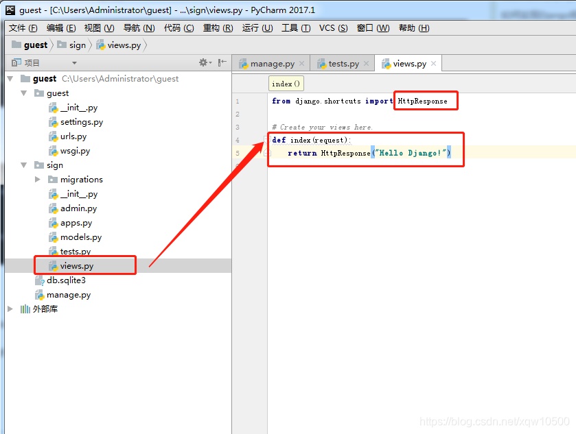The height and width of the screenshot is (434, 576).
Task: Click the PyCharm PC icon in title bar
Action: coord(10,10)
